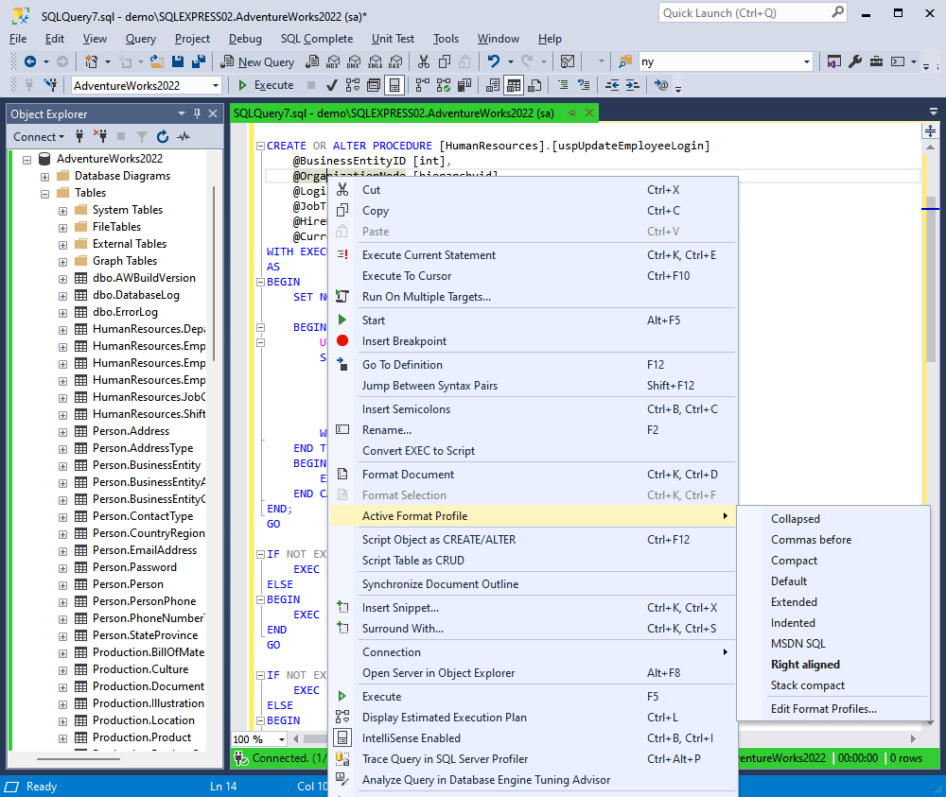This screenshot has width=946, height=797.
Task: Click the Save icon
Action: pos(177,61)
